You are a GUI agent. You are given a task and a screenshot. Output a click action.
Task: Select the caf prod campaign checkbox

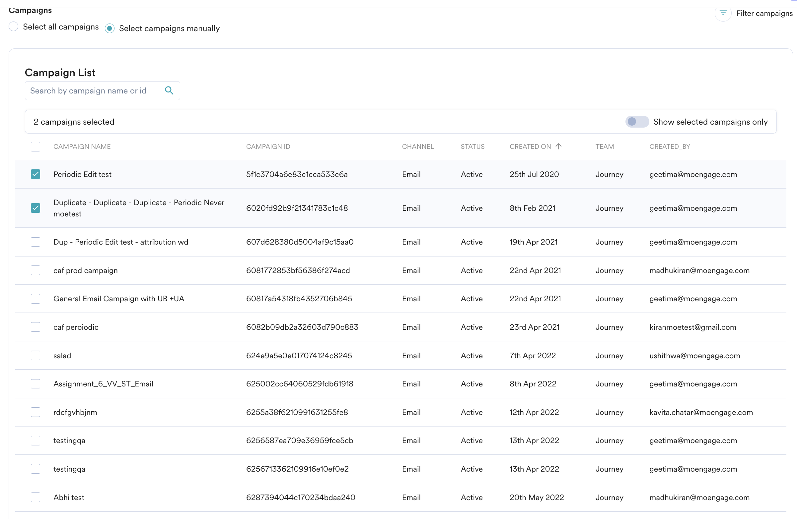coord(36,270)
